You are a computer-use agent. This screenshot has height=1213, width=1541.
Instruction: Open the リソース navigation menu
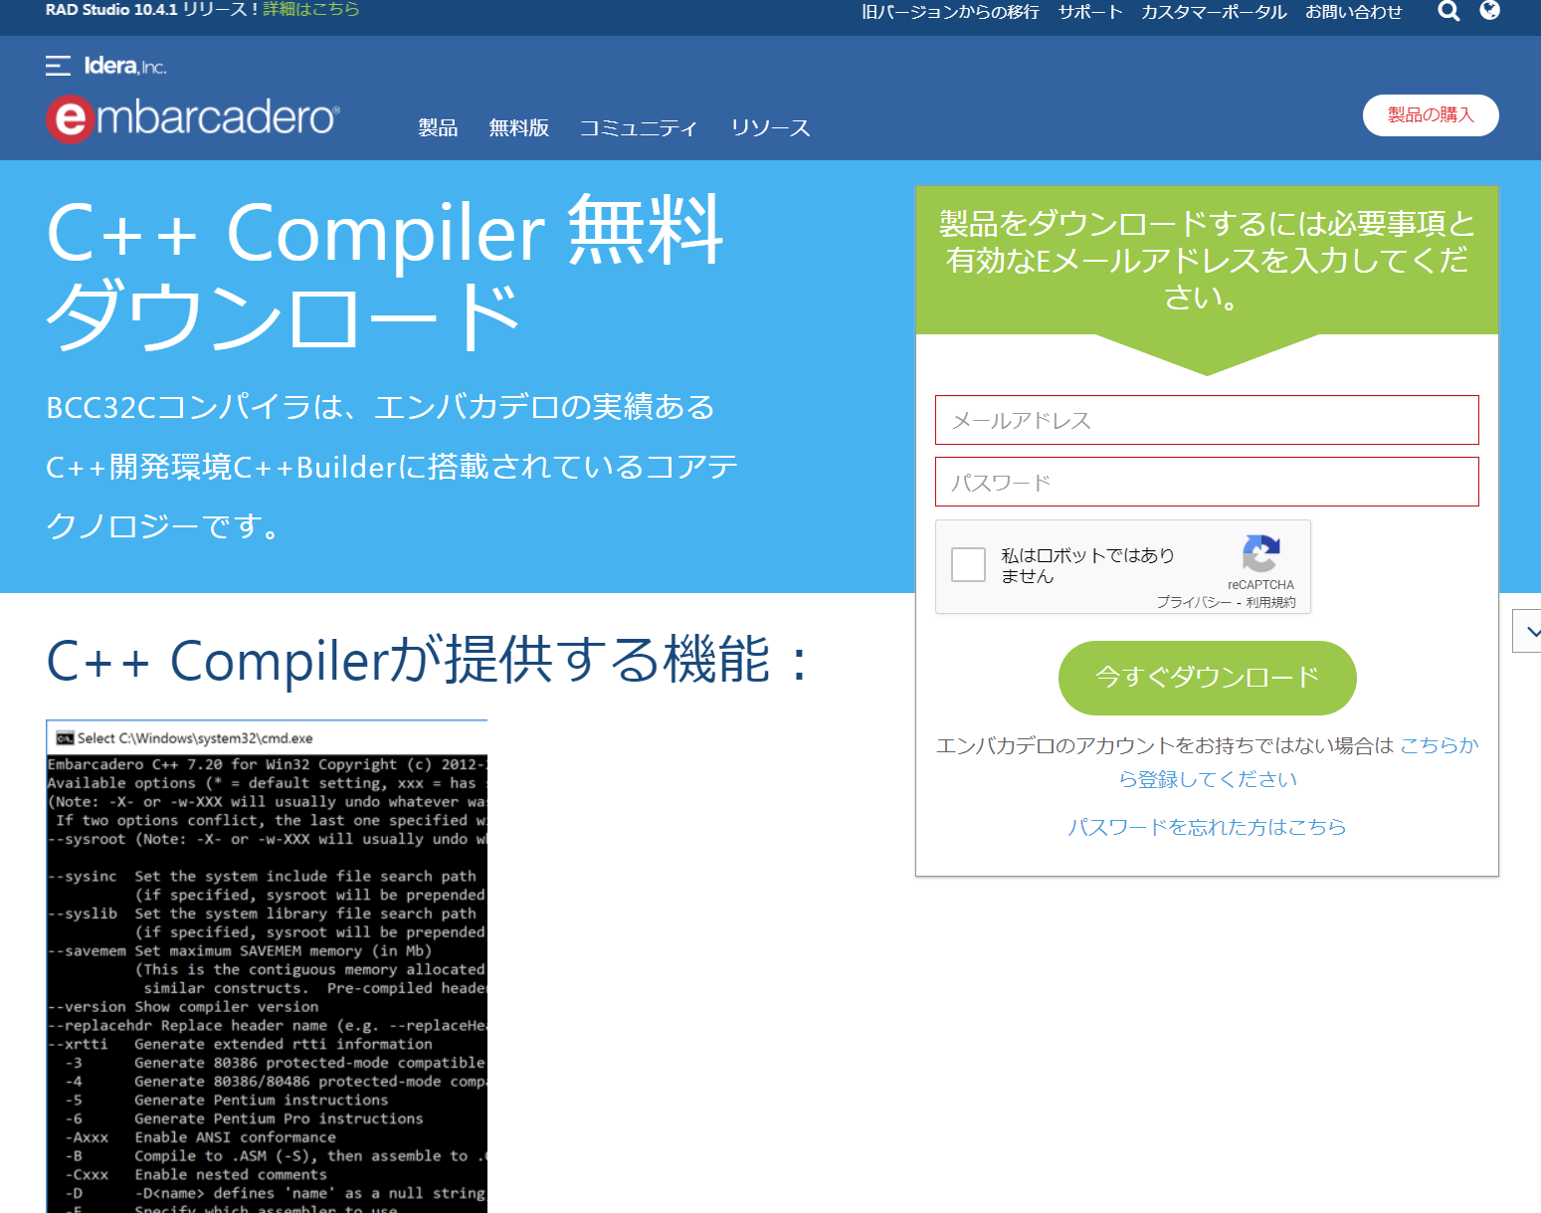click(770, 127)
